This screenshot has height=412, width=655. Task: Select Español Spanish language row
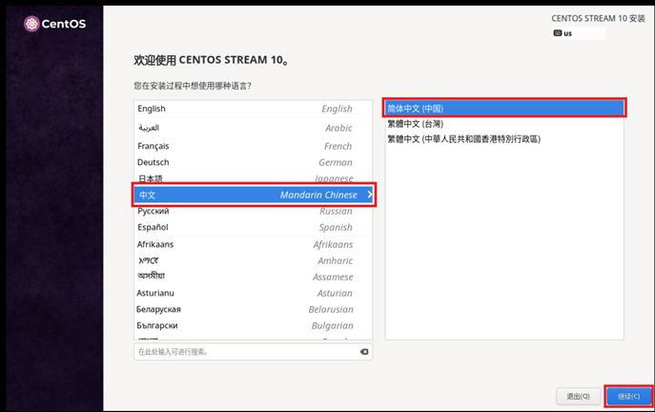tap(254, 227)
